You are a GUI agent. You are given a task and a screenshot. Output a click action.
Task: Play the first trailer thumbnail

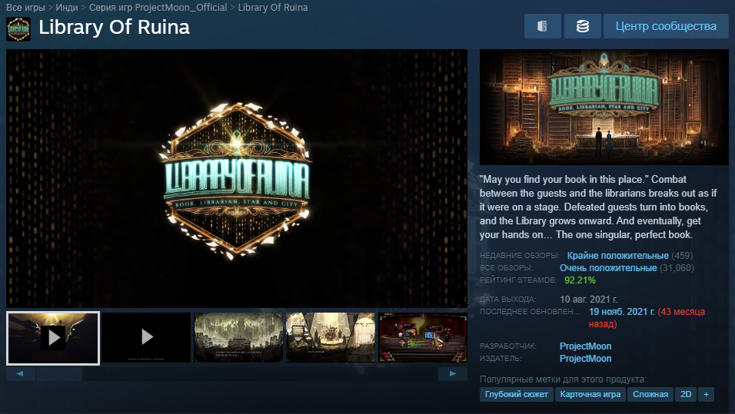tap(53, 338)
